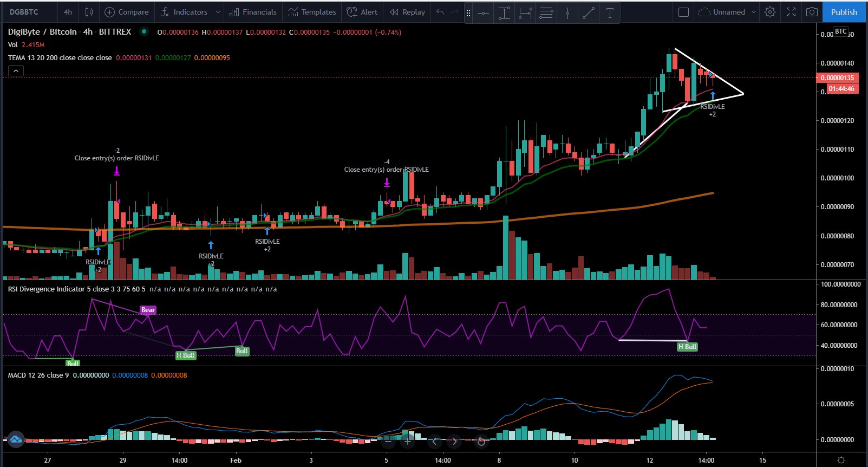This screenshot has width=868, height=467.
Task: Click the 0.00000100 price axis label
Action: click(x=837, y=178)
